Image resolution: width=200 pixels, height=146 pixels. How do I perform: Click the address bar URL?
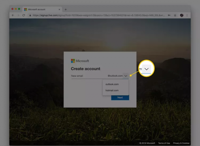point(98,15)
